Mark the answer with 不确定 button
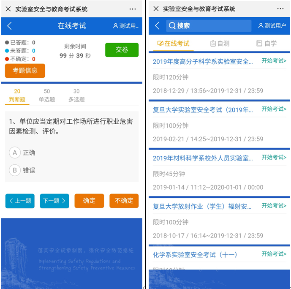 [124, 201]
